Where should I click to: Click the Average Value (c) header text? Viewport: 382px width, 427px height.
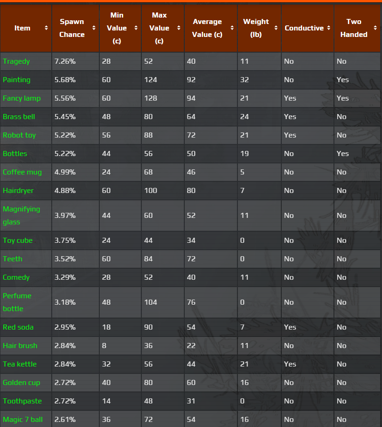(x=207, y=28)
